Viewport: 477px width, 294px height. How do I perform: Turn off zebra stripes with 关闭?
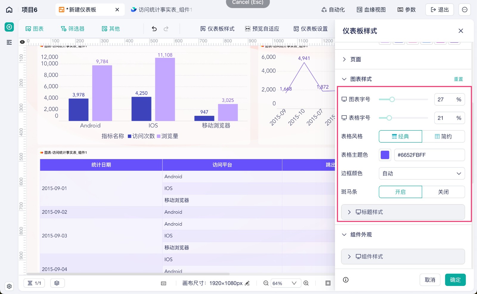click(443, 192)
